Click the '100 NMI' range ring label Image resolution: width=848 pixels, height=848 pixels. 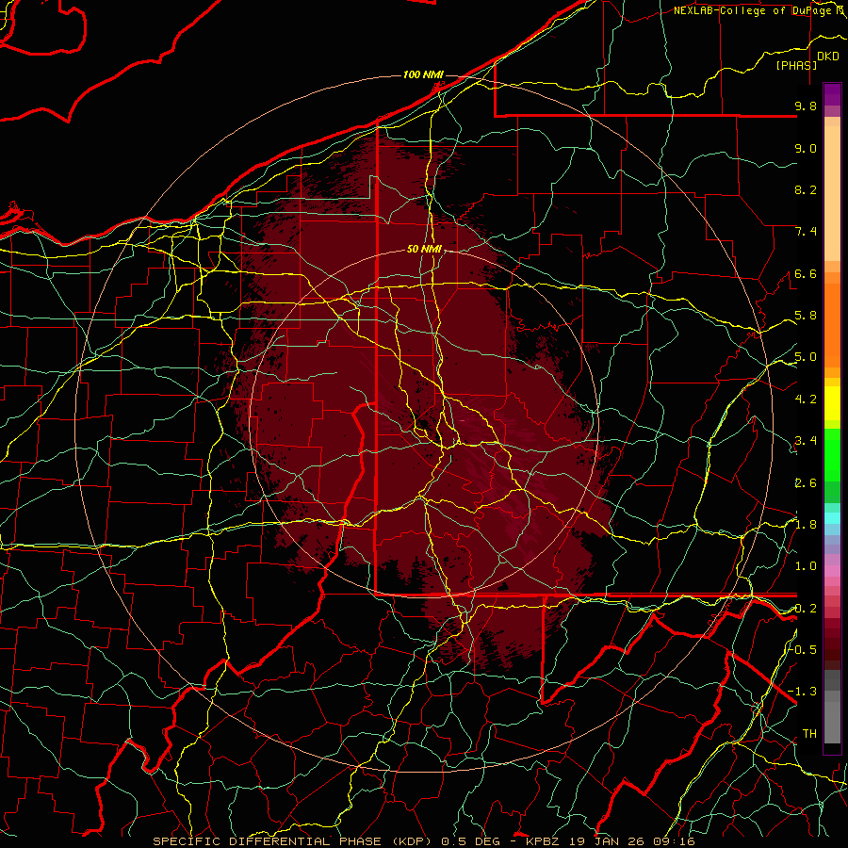click(x=423, y=74)
